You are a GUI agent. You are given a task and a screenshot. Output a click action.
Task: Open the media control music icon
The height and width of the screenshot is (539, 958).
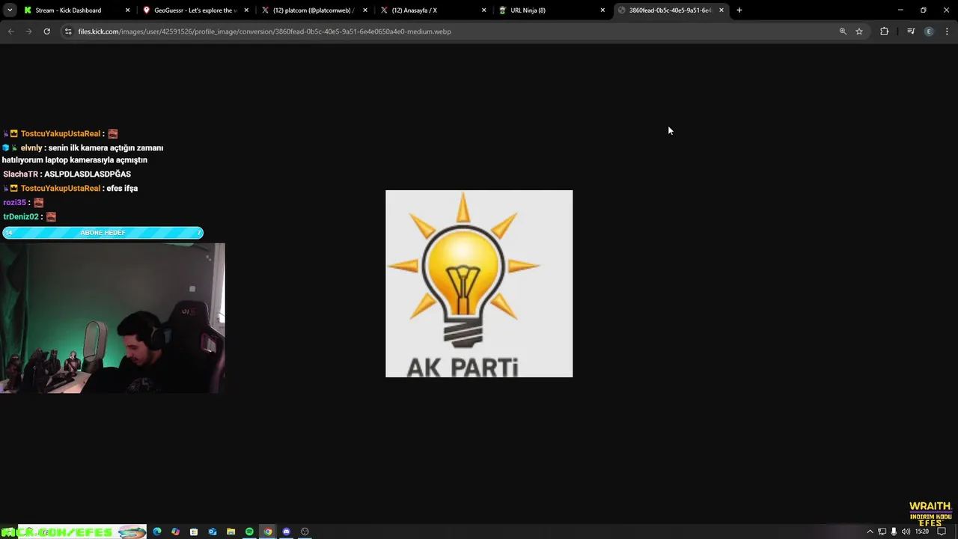point(911,31)
